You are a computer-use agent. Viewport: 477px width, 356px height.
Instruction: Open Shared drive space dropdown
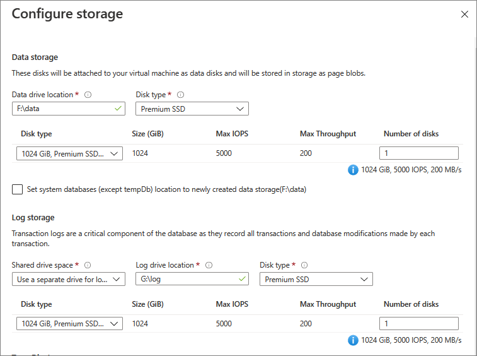pyautogui.click(x=69, y=279)
